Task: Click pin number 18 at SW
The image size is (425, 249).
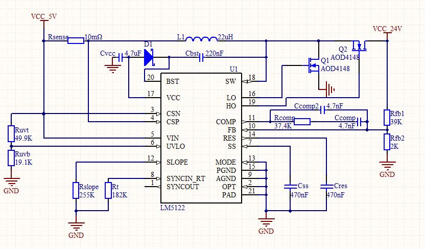Action: (x=252, y=77)
